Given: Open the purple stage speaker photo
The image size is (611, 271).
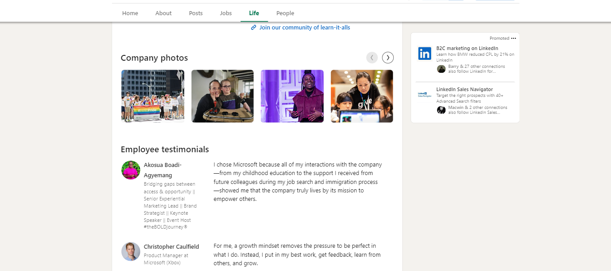Looking at the screenshot, I should tap(292, 96).
